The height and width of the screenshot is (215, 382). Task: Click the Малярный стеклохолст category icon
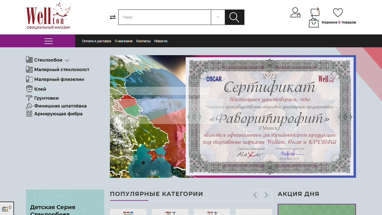[x=29, y=69]
